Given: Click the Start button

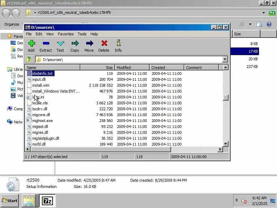Looking at the screenshot, I should pos(10,201).
